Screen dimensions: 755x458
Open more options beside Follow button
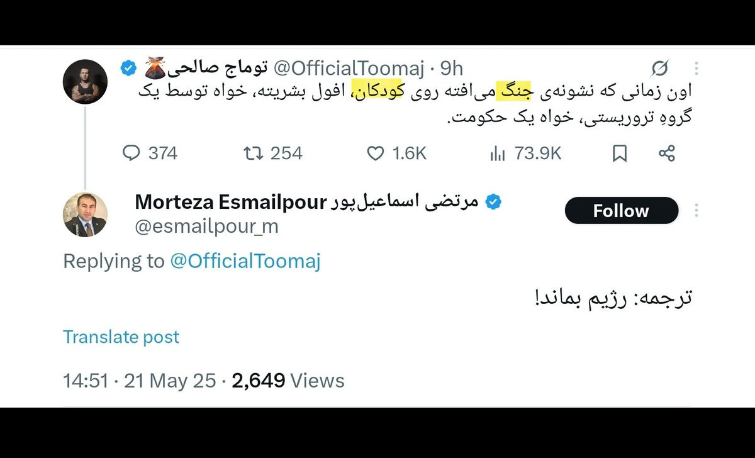696,210
